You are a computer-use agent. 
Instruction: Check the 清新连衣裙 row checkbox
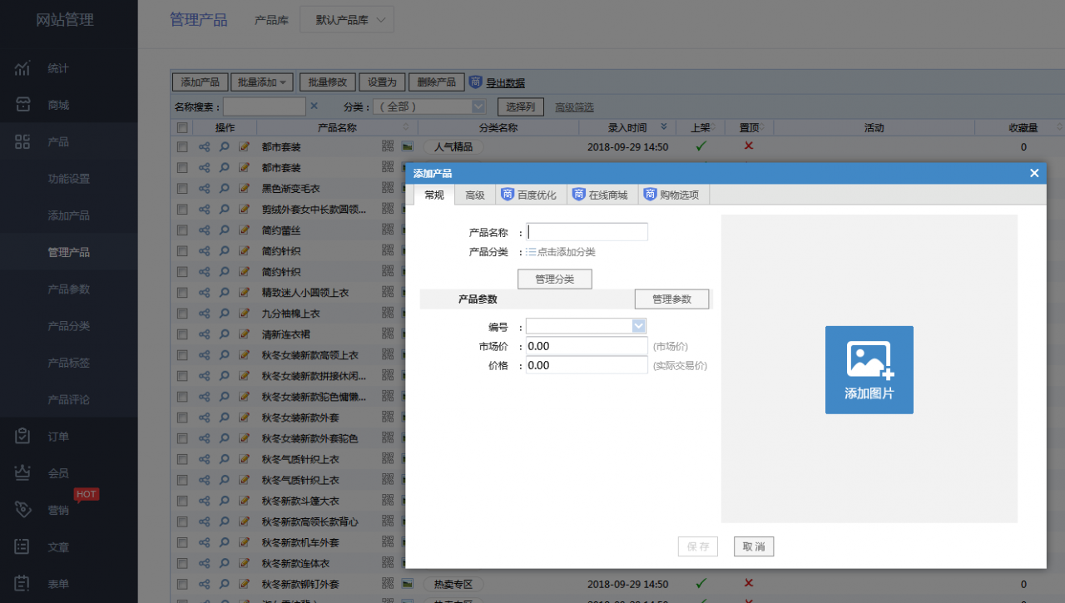(x=182, y=334)
